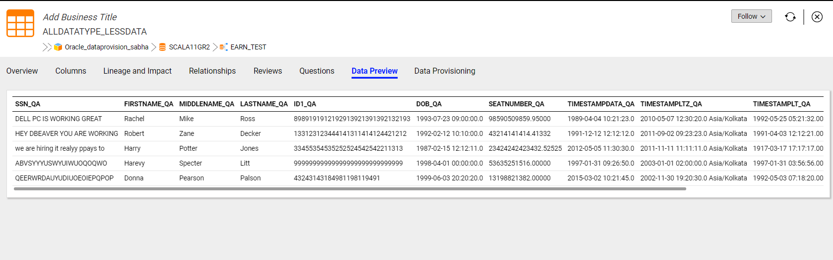Click the Oracle resource cube icon
The height and width of the screenshot is (260, 833).
point(58,47)
